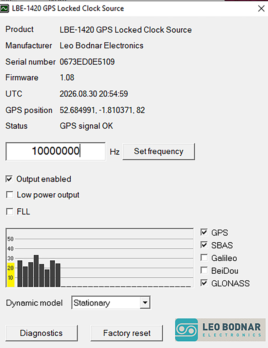Open Diagnostics
This screenshot has height=348, width=268.
(x=41, y=333)
